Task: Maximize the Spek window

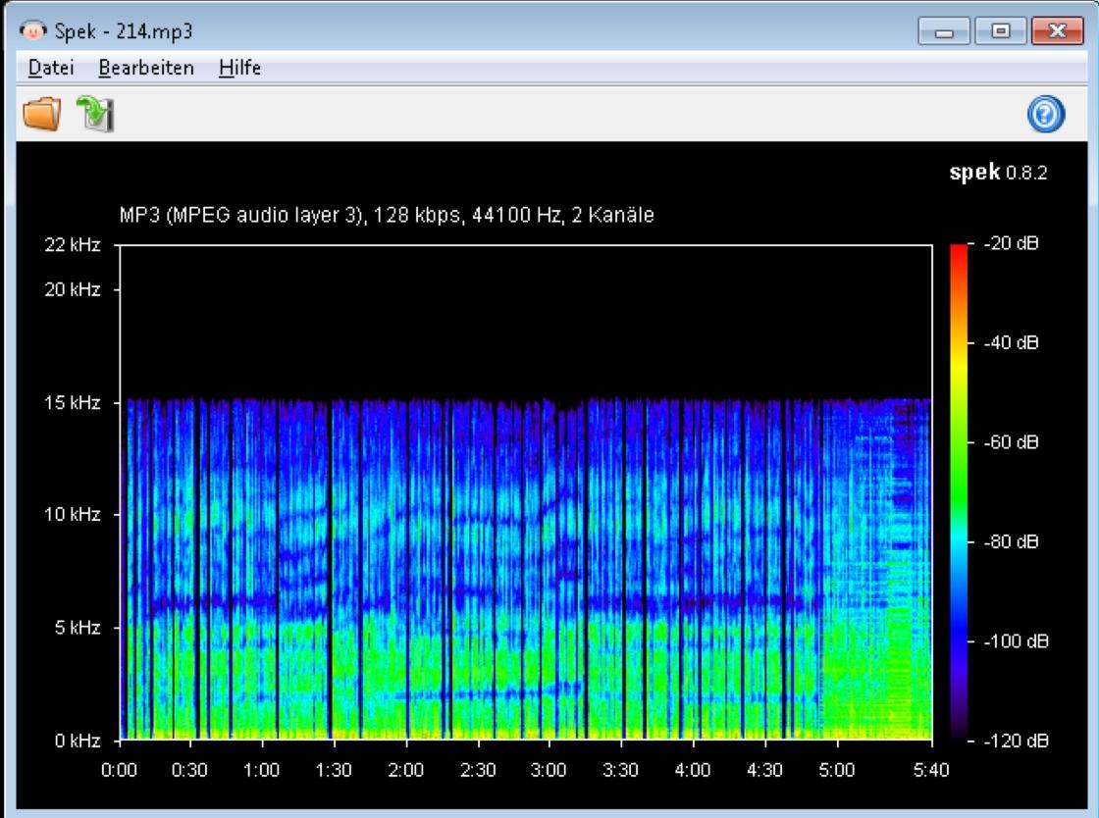Action: point(1000,31)
